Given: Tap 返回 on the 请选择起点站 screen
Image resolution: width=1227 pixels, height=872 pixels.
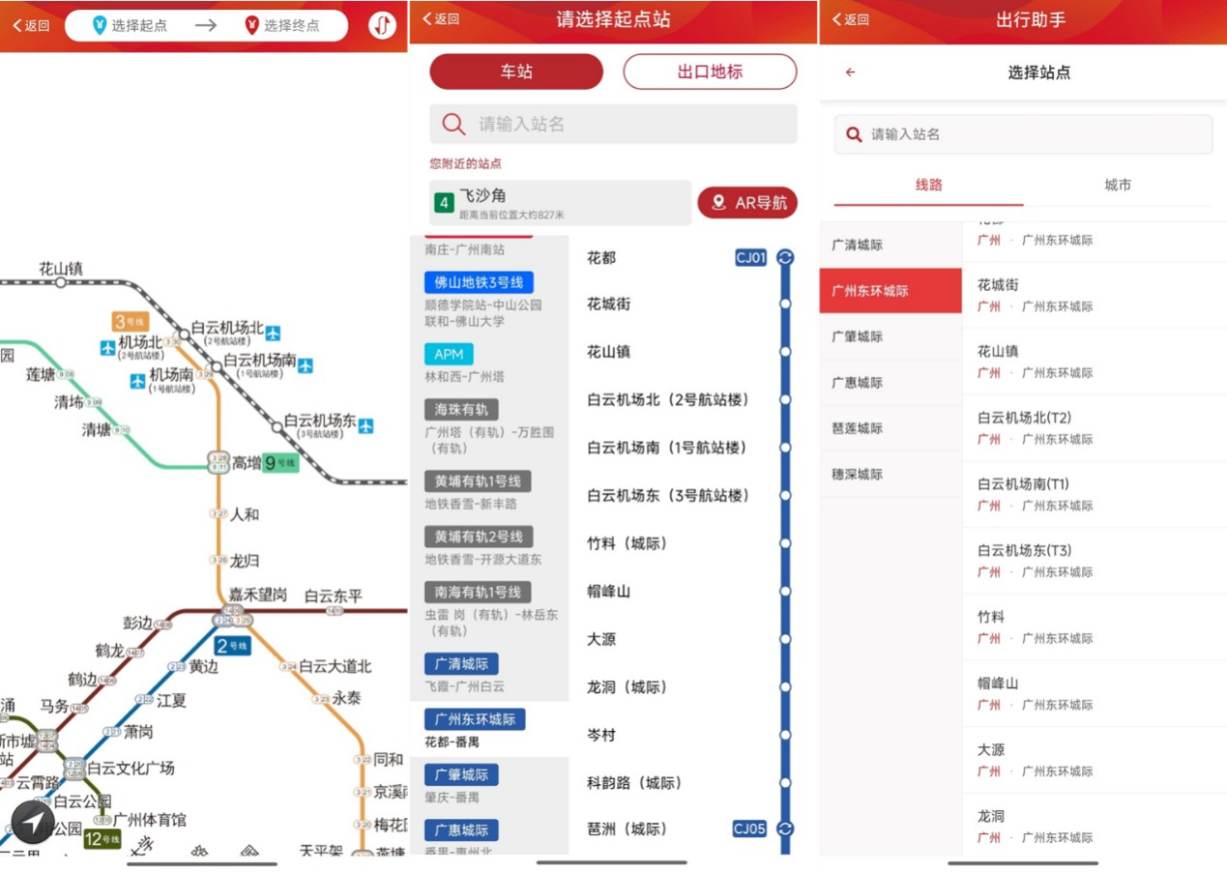Looking at the screenshot, I should (441, 19).
